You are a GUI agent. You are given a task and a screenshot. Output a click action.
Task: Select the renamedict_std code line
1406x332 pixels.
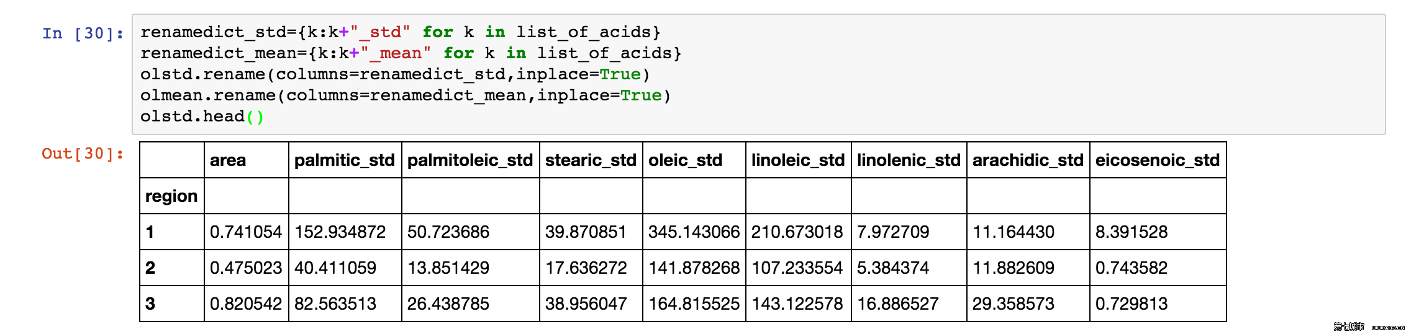[401, 32]
